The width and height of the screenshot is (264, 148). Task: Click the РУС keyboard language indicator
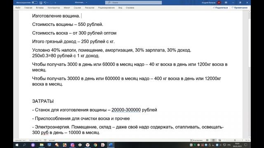pyautogui.click(x=229, y=145)
